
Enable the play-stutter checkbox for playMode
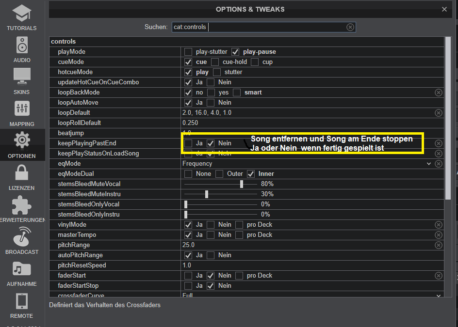coord(188,52)
